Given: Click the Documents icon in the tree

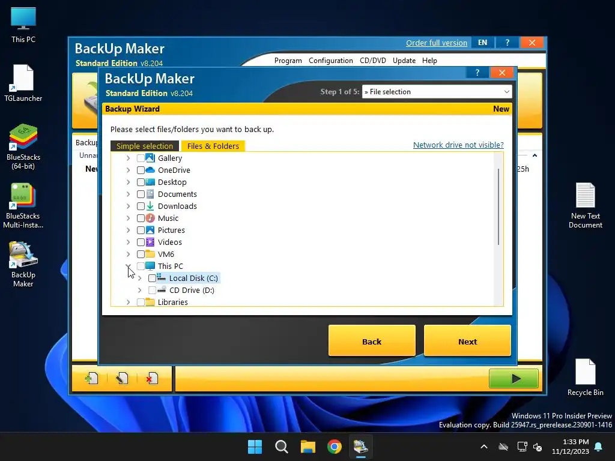Looking at the screenshot, I should pos(150,194).
